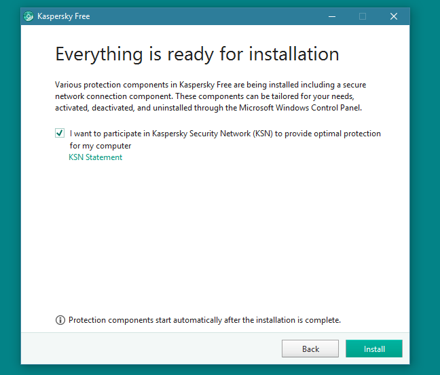Click the greyed-out maximize window button
The height and width of the screenshot is (375, 440).
click(x=362, y=16)
